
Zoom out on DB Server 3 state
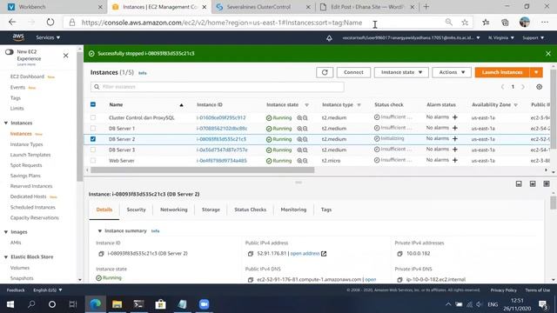tap(305, 150)
